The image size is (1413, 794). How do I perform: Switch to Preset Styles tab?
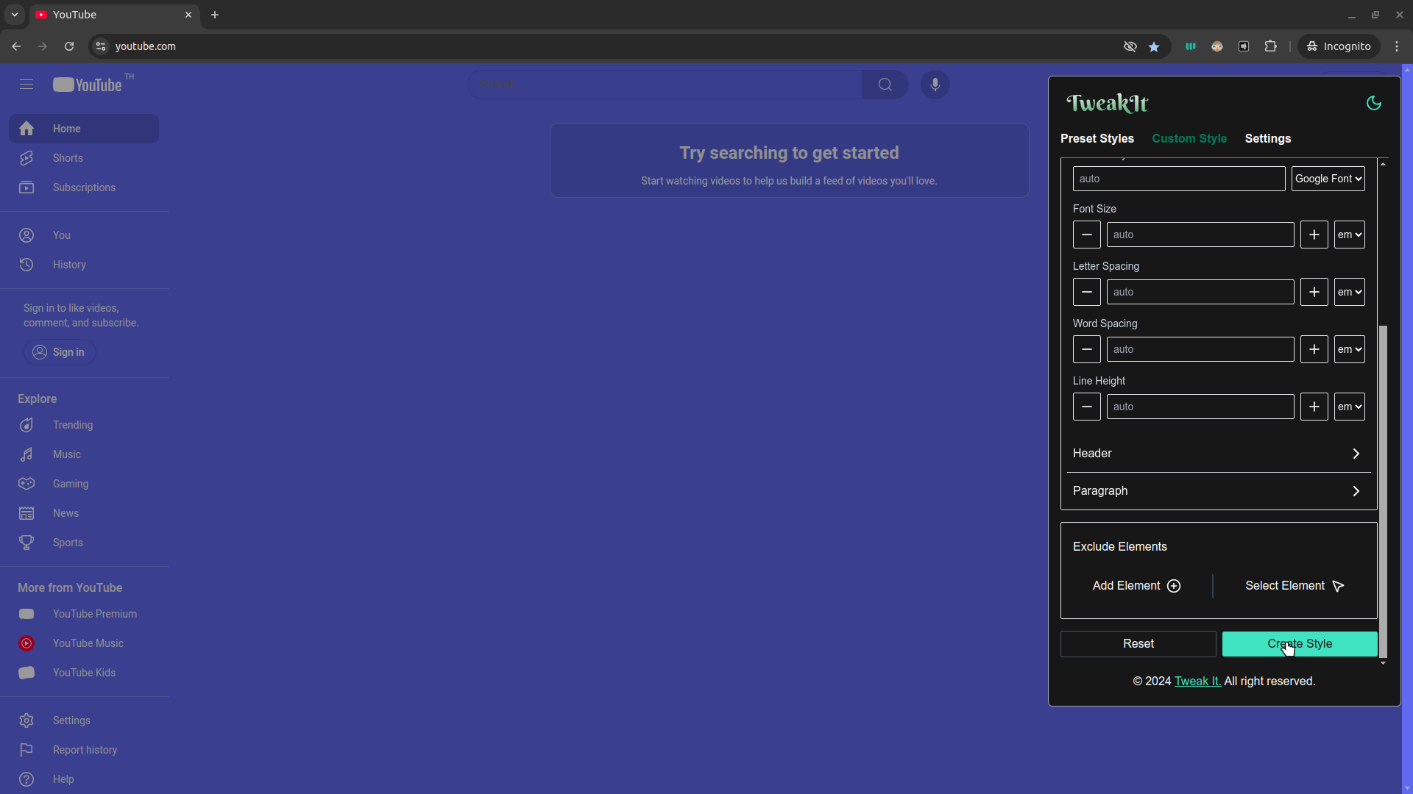point(1097,138)
